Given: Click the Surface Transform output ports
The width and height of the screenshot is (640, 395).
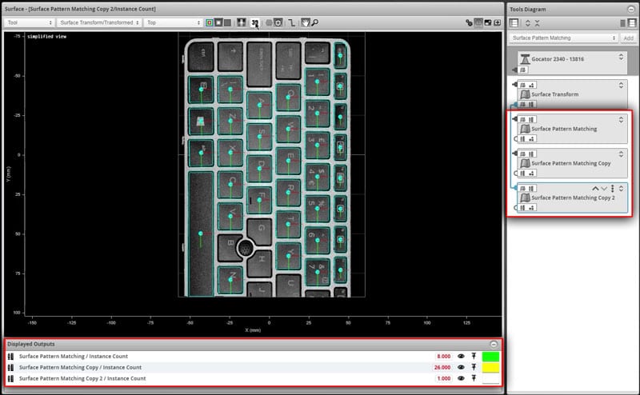Looking at the screenshot, I should [527, 105].
